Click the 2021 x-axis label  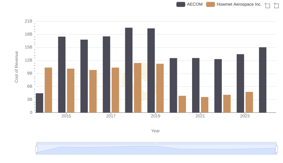pyautogui.click(x=200, y=116)
